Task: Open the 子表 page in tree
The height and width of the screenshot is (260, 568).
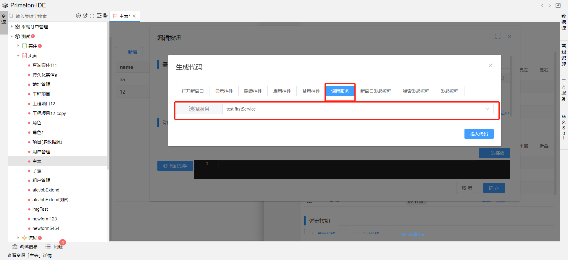Action: 37,171
